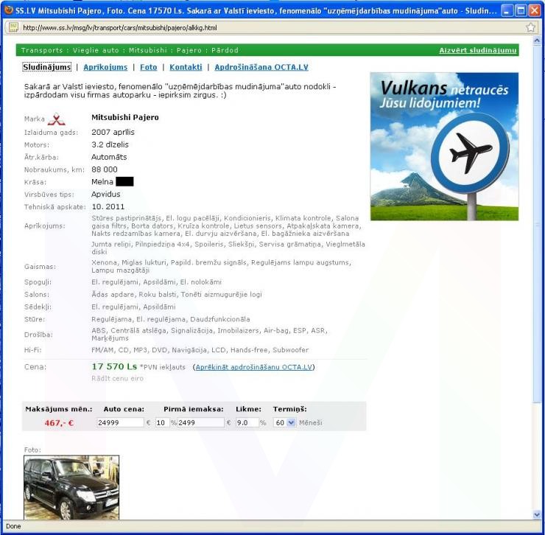Image resolution: width=545 pixels, height=535 pixels.
Task: Click Aizvērt sludinājumu link
Action: coord(478,50)
